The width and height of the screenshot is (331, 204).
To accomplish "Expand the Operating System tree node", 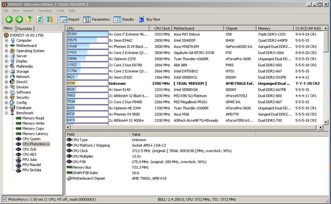I will [x=6, y=51].
